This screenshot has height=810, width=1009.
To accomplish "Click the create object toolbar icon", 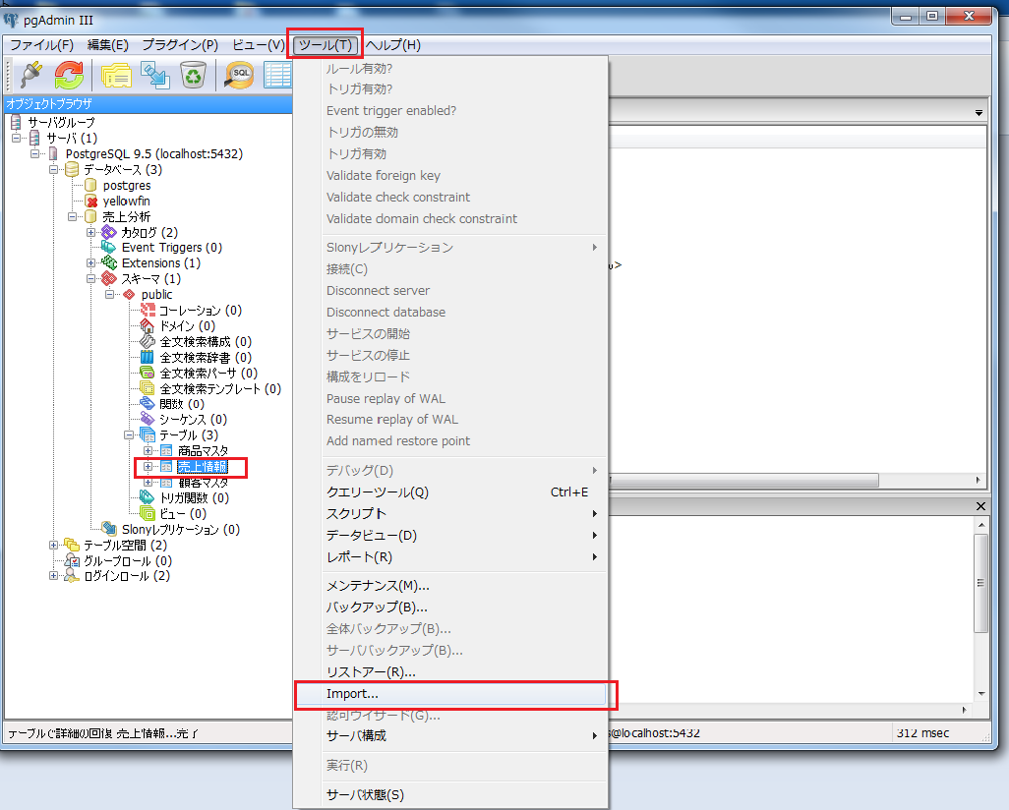I will coord(155,76).
